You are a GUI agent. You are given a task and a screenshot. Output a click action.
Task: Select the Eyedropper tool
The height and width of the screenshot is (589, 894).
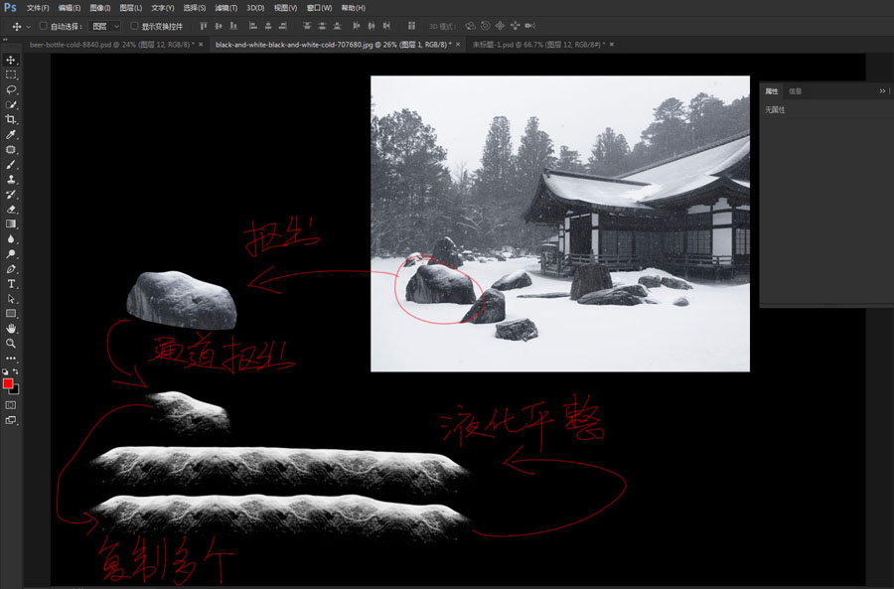(x=12, y=134)
